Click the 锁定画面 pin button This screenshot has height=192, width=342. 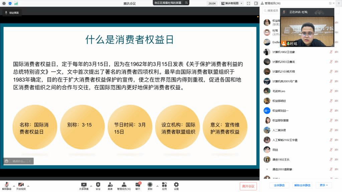(12, 13)
